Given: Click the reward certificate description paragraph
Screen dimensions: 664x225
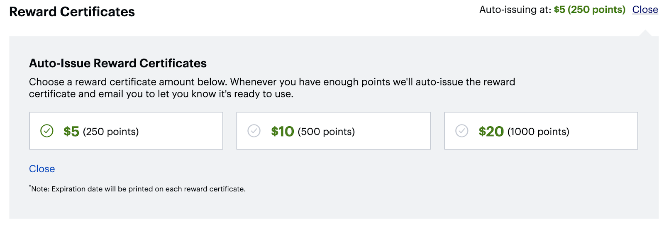Looking at the screenshot, I should [272, 88].
